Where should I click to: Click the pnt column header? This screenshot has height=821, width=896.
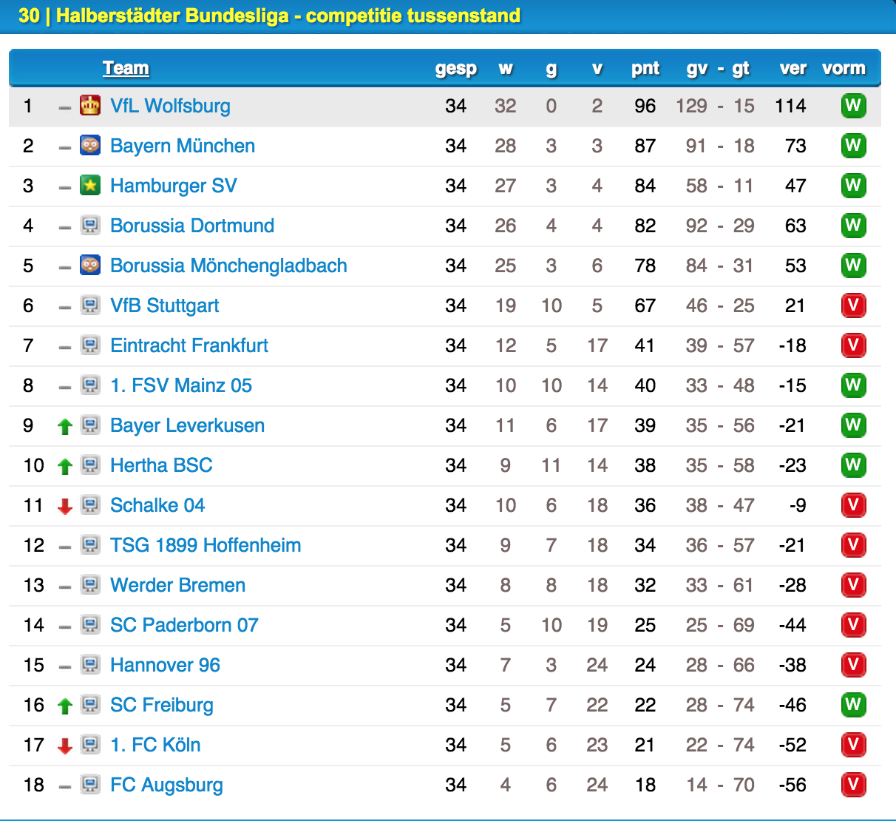(x=645, y=68)
